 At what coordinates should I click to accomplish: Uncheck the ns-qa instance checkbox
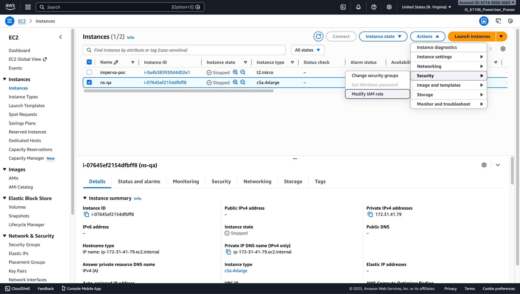click(x=89, y=82)
